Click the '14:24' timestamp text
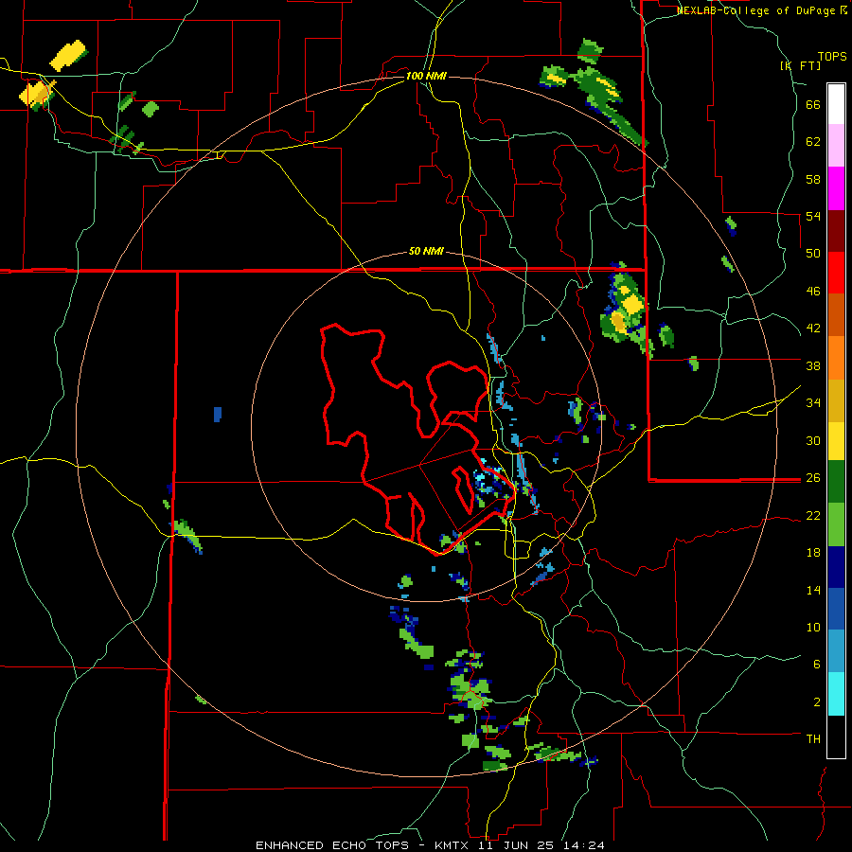 584,845
